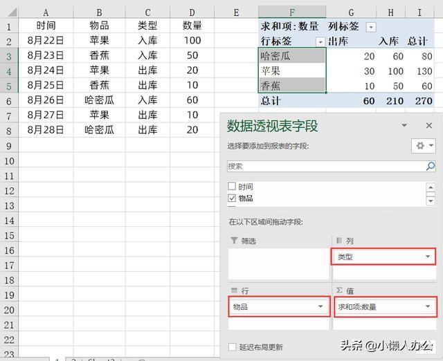This screenshot has height=361, width=443.
Task: Click the 时间 header cell
Action: (x=46, y=26)
